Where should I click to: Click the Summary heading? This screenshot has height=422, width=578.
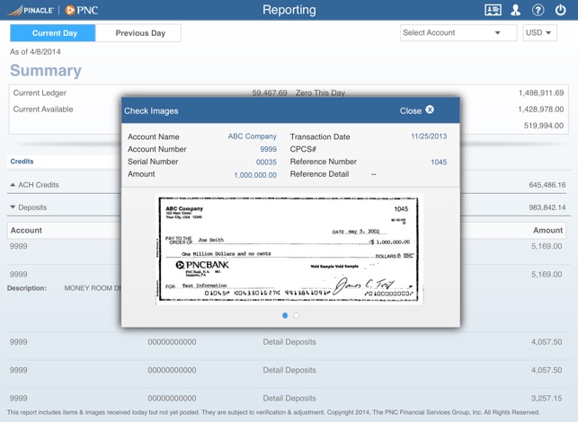point(46,70)
